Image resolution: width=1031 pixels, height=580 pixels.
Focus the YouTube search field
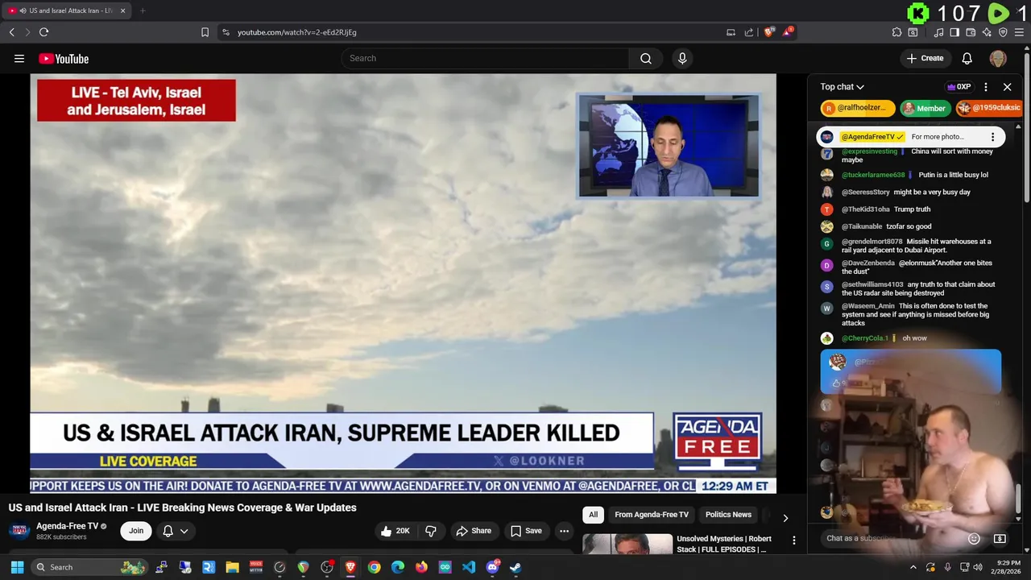tap(486, 58)
